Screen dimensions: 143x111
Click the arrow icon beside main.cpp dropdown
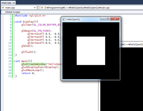[3, 7]
